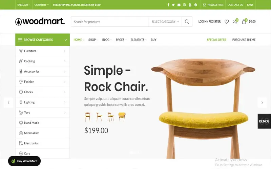Image resolution: width=271 pixels, height=169 pixels.
Task: Open the Elements menu item
Action: (139, 40)
